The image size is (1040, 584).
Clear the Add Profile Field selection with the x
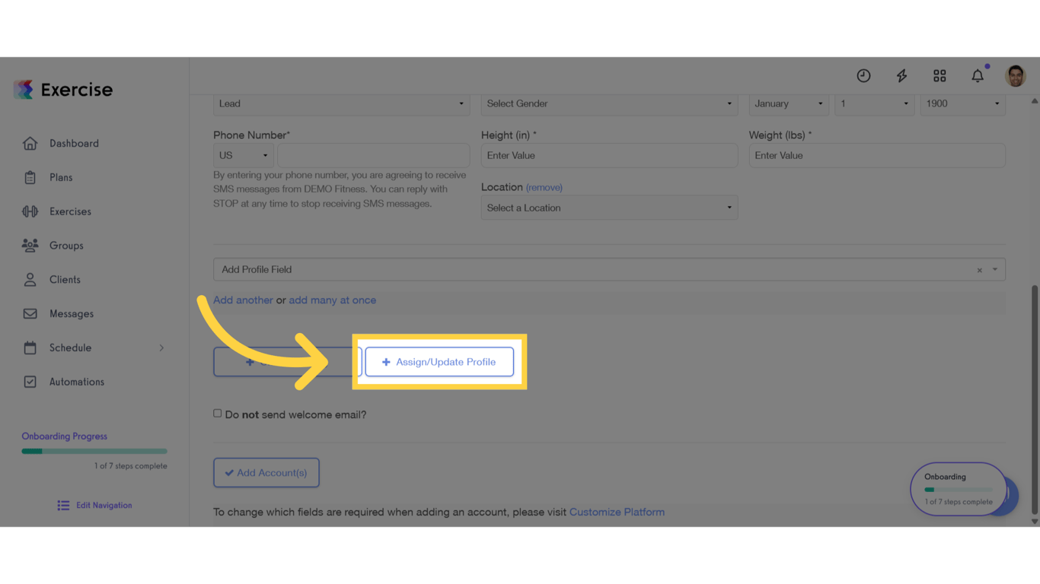tap(979, 269)
